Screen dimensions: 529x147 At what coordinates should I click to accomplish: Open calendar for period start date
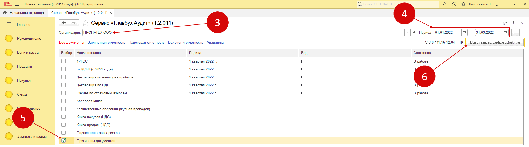click(x=464, y=32)
